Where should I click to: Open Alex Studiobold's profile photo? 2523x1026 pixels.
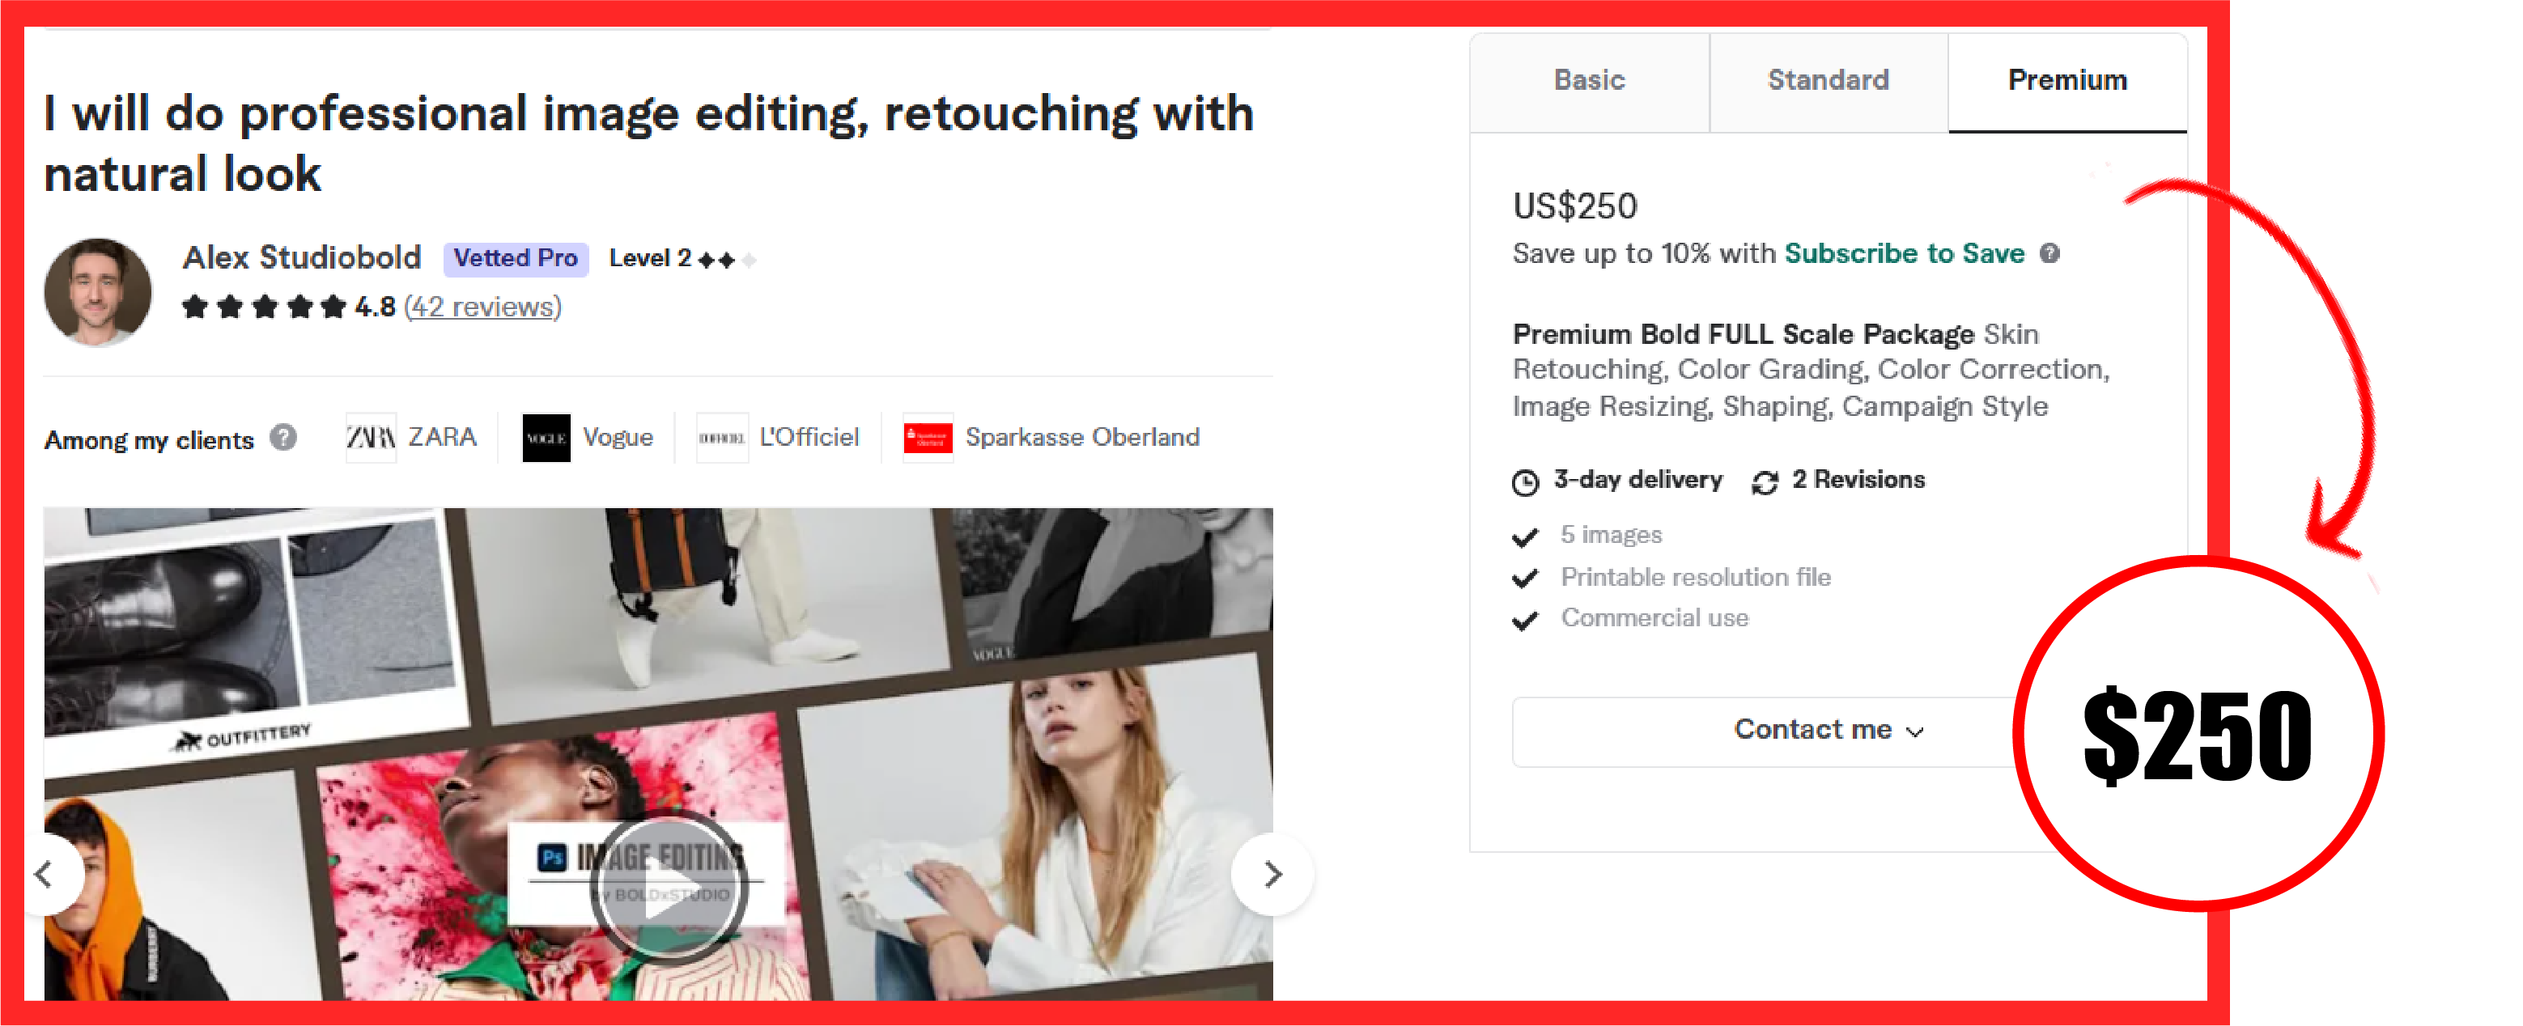point(98,292)
